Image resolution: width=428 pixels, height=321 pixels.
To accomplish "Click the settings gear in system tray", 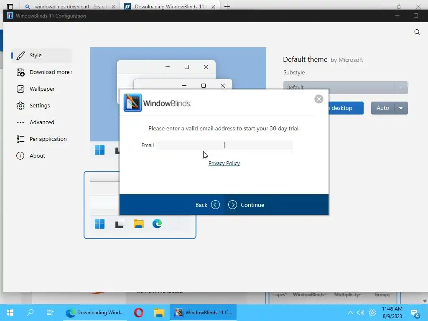I will [372, 313].
